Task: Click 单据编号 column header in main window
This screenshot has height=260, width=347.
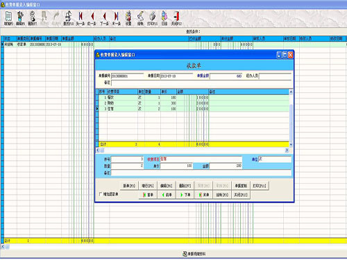Action: 37,39
